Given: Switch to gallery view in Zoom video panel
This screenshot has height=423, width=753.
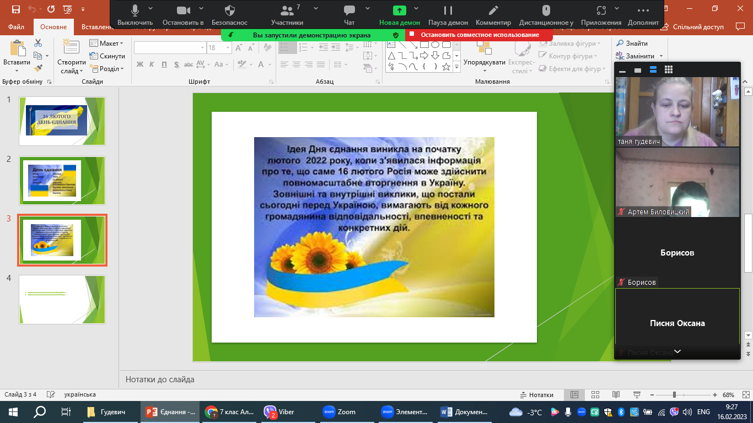Looking at the screenshot, I should pos(669,70).
